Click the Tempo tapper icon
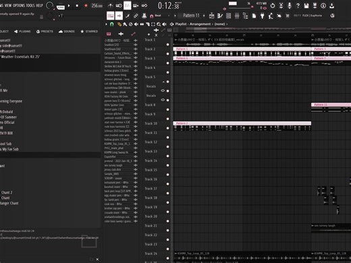351x263 pixels. (x=271, y=16)
